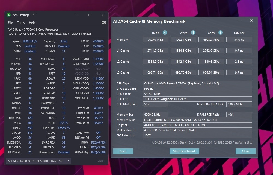Click the info icon next to Write
The image size is (273, 175).
coord(193,33)
